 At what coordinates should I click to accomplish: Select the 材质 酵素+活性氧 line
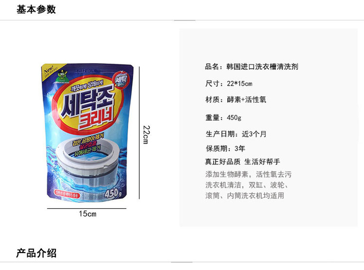coord(236,100)
